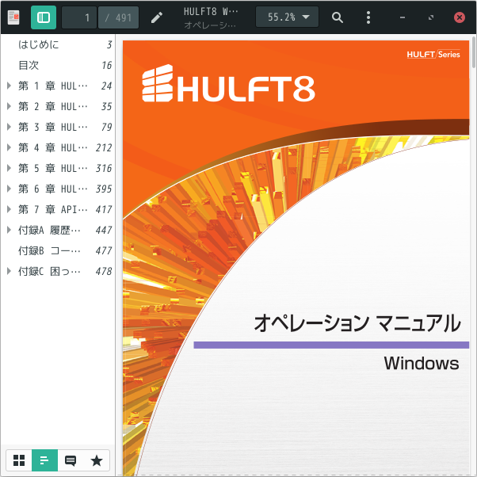Expand the 第 4 章 outline entry

[x=10, y=147]
